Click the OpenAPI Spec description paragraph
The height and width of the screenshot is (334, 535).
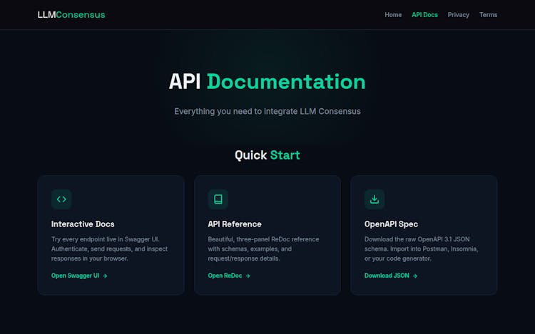[422, 249]
